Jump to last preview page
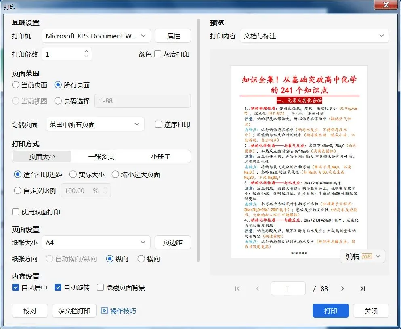The height and width of the screenshot is (329, 401). (x=362, y=289)
